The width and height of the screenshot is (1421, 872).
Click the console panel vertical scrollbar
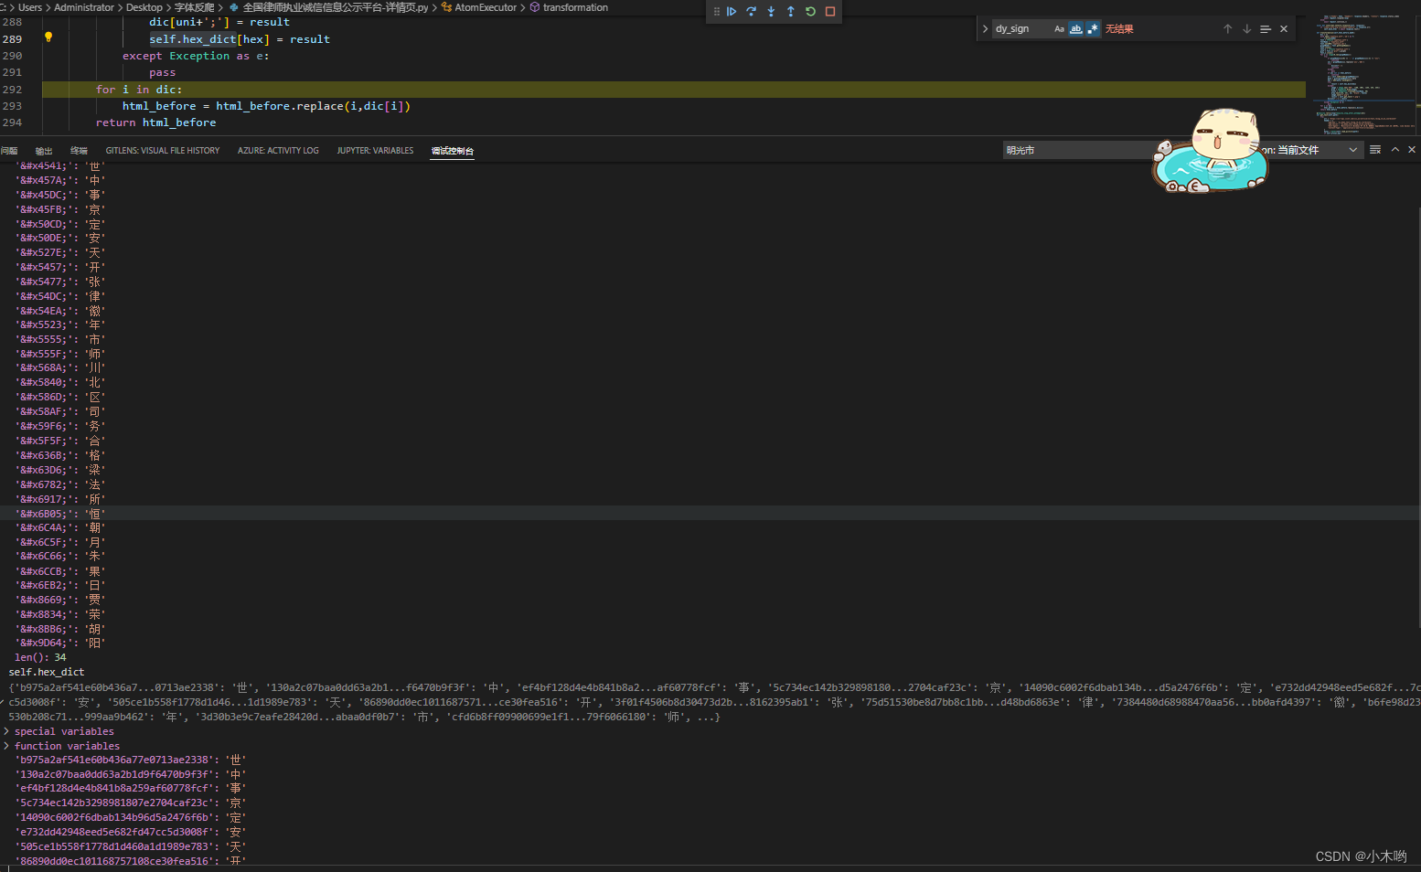[1417, 416]
